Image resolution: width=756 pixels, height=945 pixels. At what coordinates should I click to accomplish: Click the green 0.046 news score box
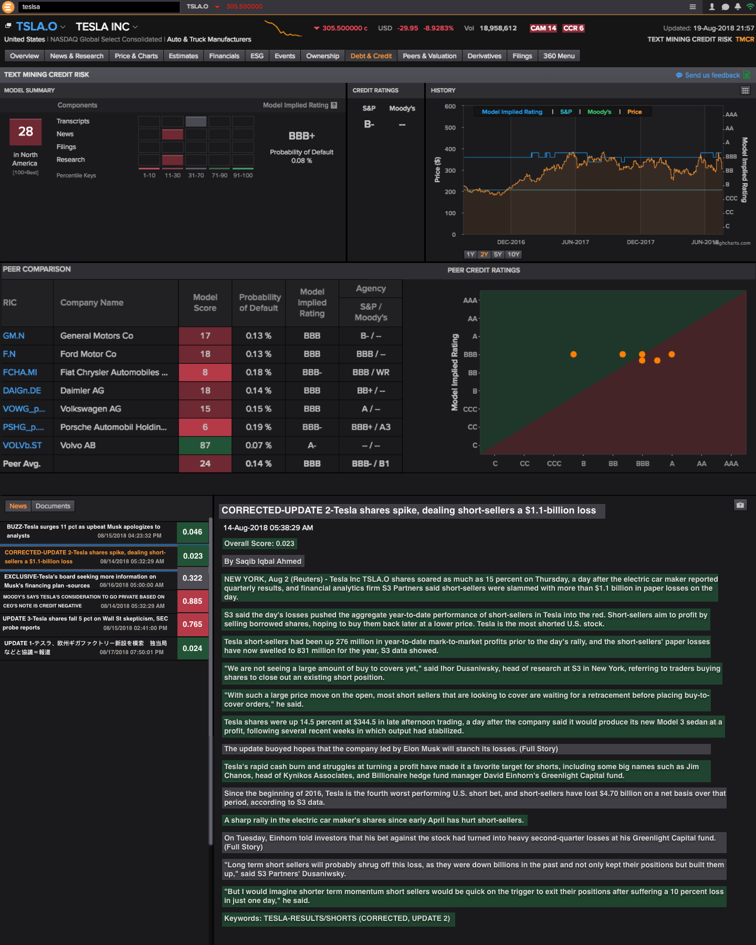(x=193, y=532)
